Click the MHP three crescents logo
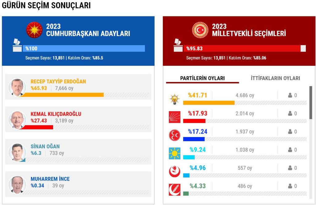Screen dimensions: 316x205 point(174,135)
